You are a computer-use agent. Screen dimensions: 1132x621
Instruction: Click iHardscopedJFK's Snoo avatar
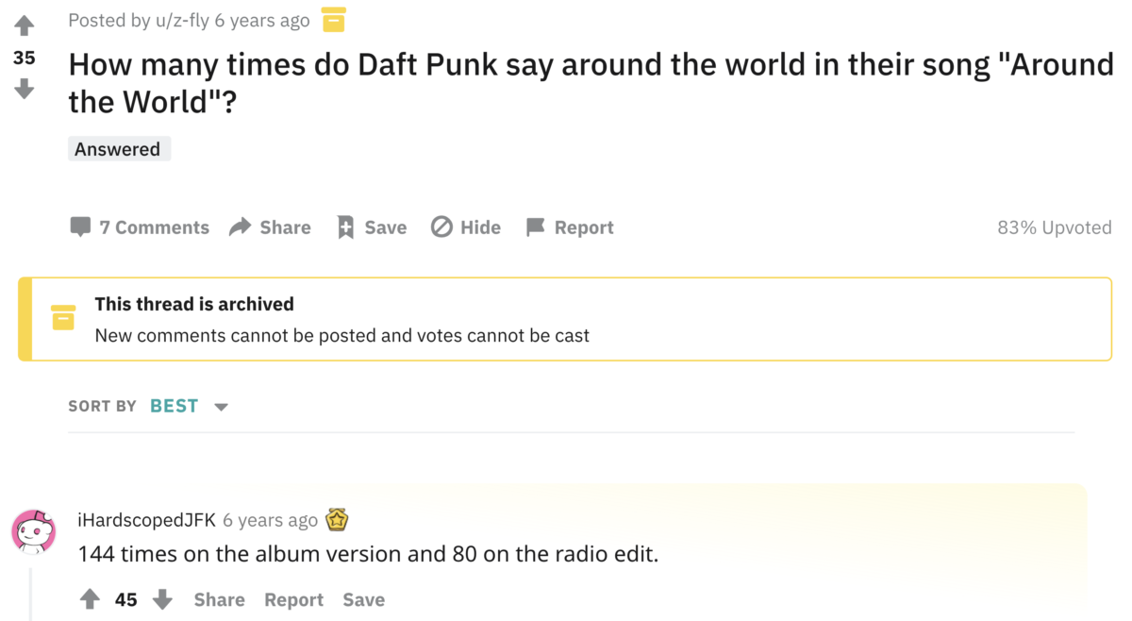34,531
